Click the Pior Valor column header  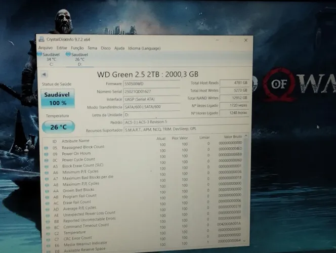[x=180, y=138]
